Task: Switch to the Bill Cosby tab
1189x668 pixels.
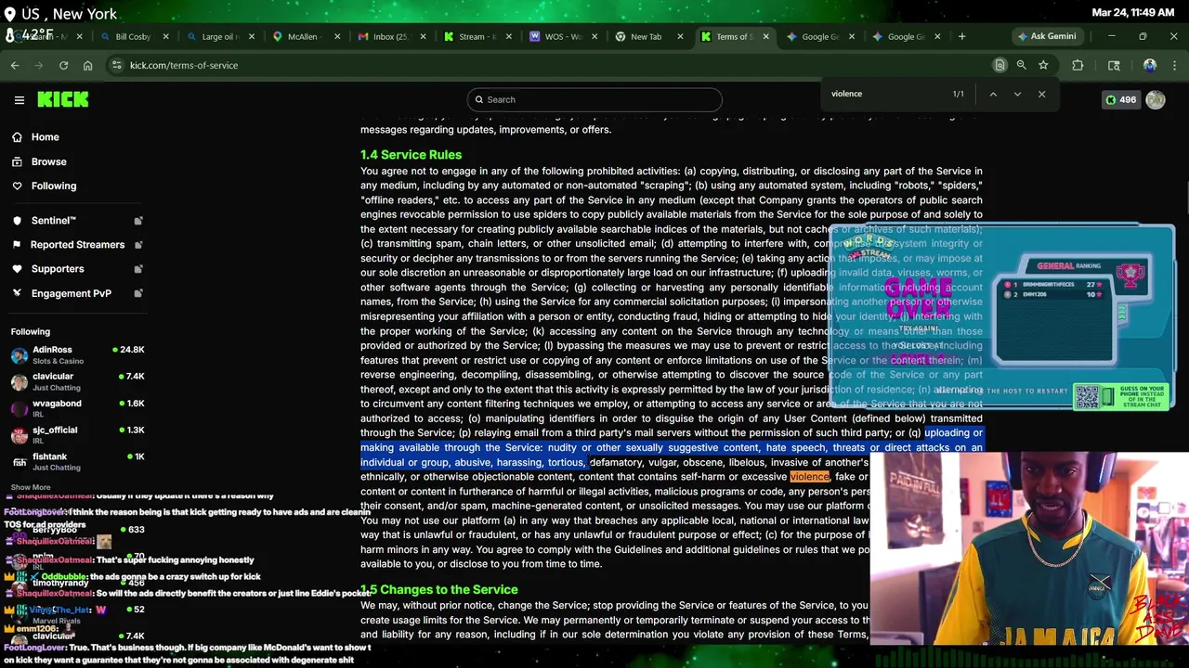Action: (x=137, y=37)
